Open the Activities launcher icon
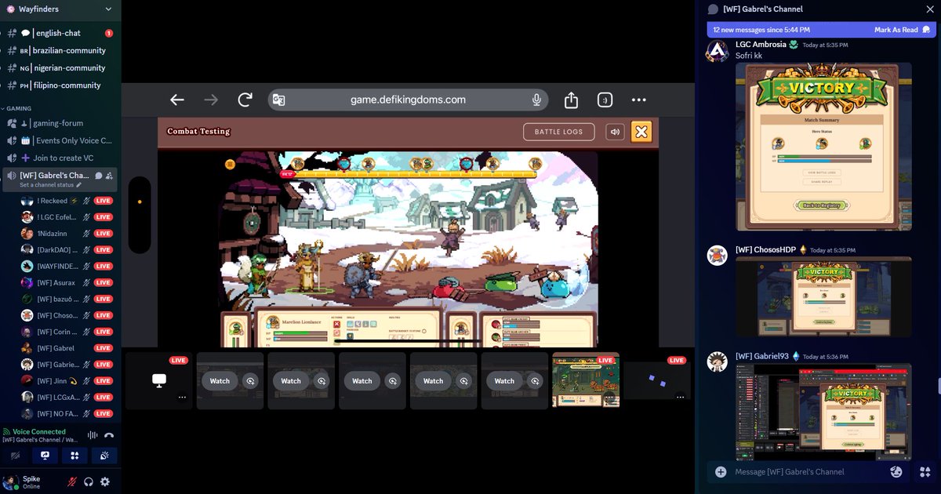 pos(74,456)
